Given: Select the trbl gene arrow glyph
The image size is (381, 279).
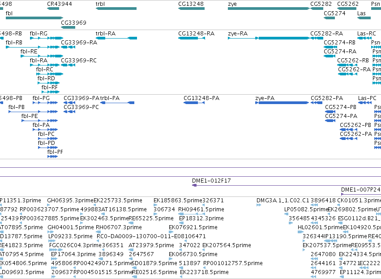Looking at the screenshot, I should click(x=116, y=9).
